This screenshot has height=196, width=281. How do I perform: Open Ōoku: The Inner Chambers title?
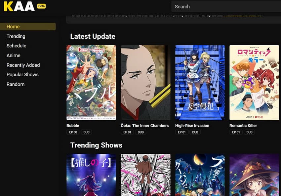pos(145,126)
